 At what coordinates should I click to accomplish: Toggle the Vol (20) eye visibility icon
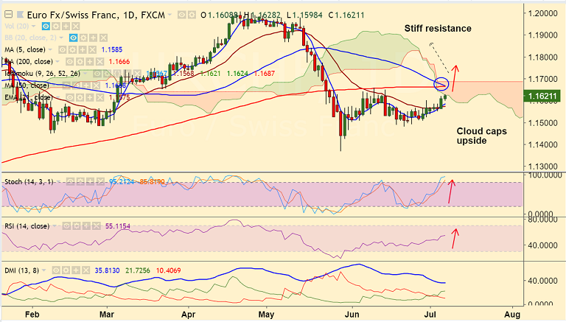[46, 27]
